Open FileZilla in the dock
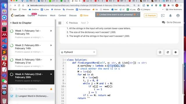The width and height of the screenshot is (186, 104). tap(4, 64)
